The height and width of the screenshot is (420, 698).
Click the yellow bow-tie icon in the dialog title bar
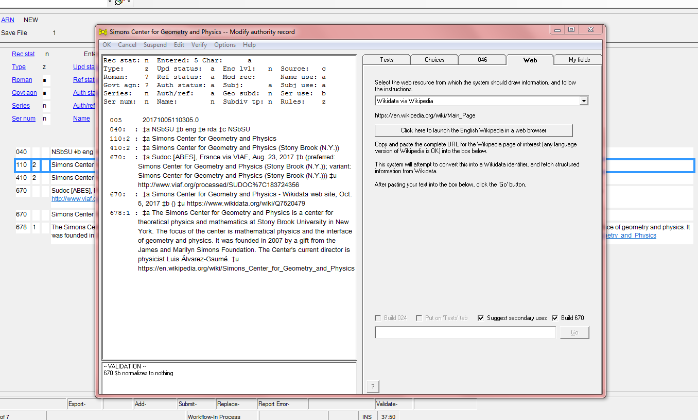click(x=102, y=32)
